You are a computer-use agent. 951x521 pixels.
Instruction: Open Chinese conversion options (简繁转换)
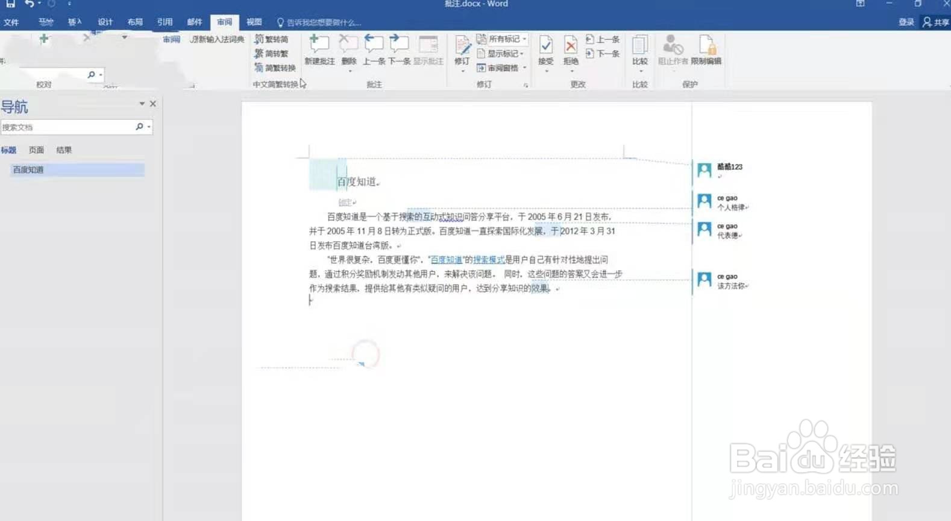point(275,68)
